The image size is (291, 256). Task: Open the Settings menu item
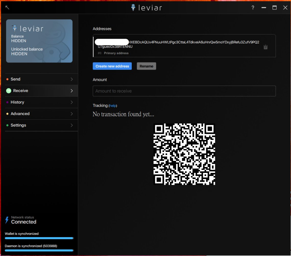coord(41,125)
